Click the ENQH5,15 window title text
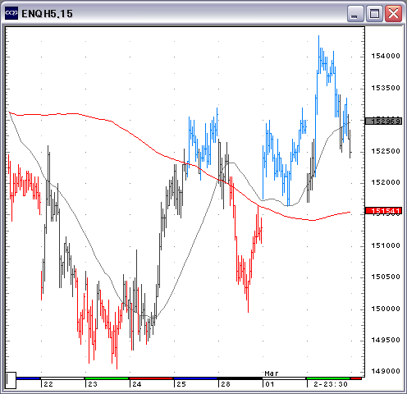407x394 pixels. click(47, 14)
